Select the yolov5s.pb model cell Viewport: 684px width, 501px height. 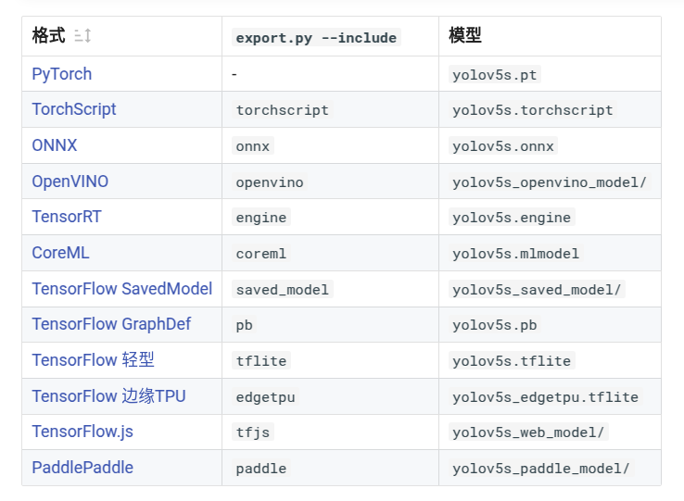click(x=495, y=325)
